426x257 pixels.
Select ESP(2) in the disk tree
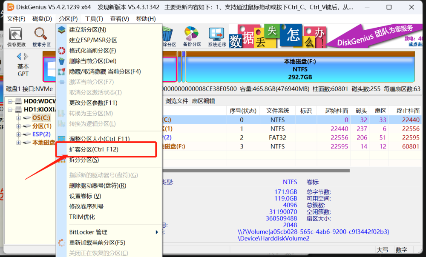coord(41,134)
